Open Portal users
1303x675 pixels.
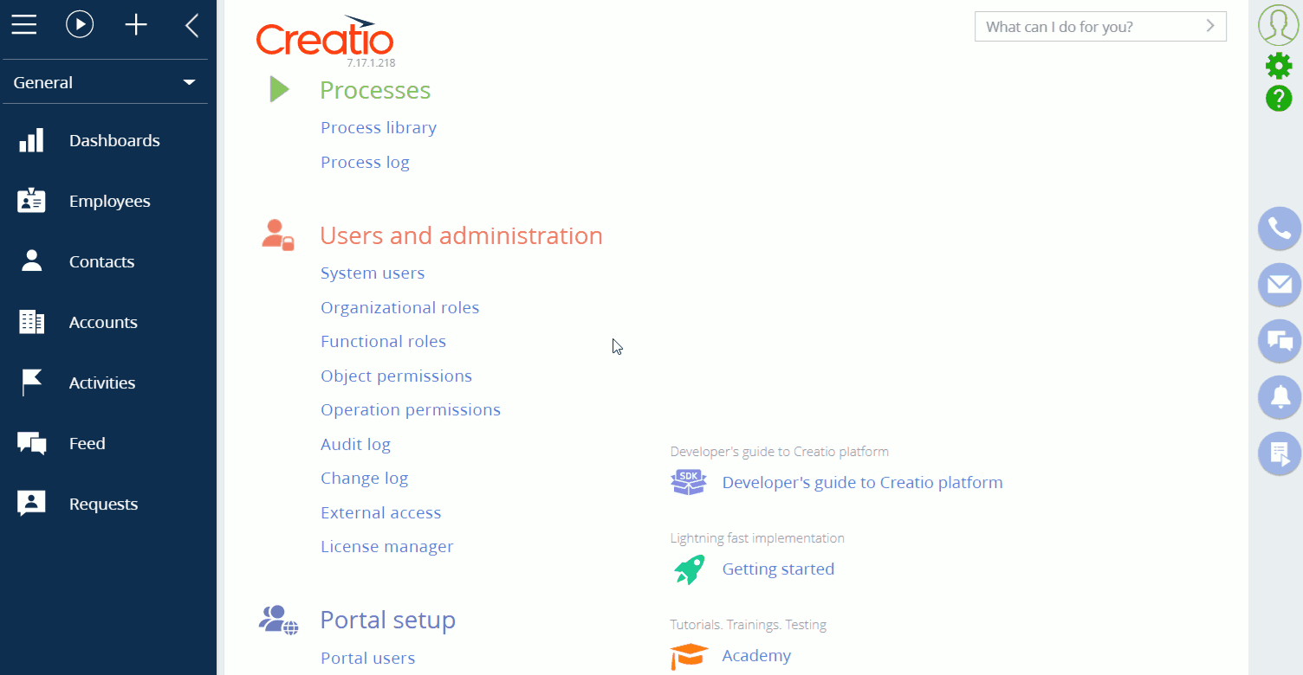point(368,658)
